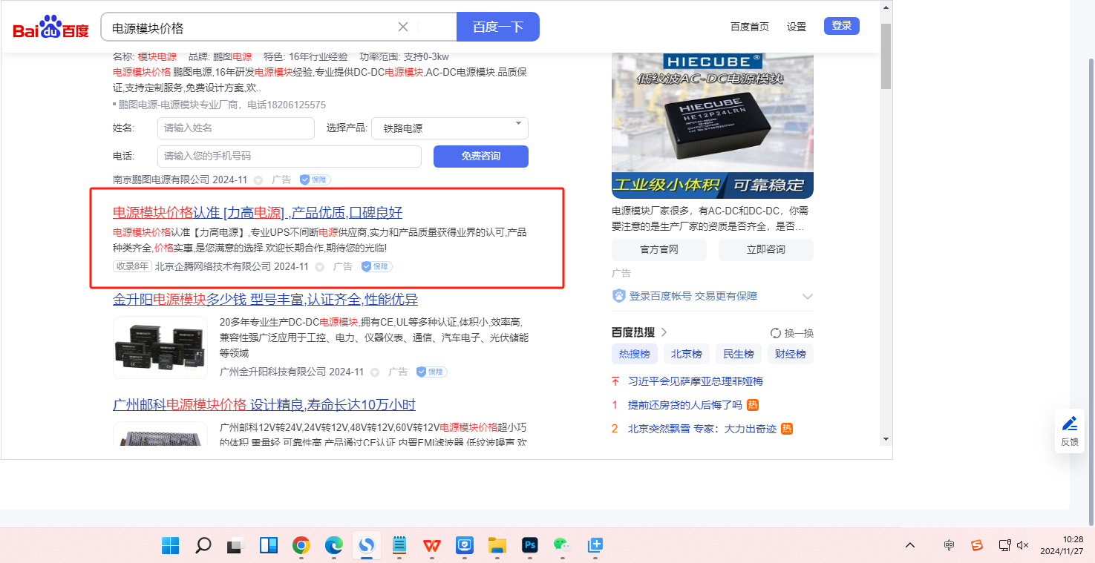Open the blue shield monitor app on taskbar
Image resolution: width=1095 pixels, height=563 pixels.
pos(465,546)
